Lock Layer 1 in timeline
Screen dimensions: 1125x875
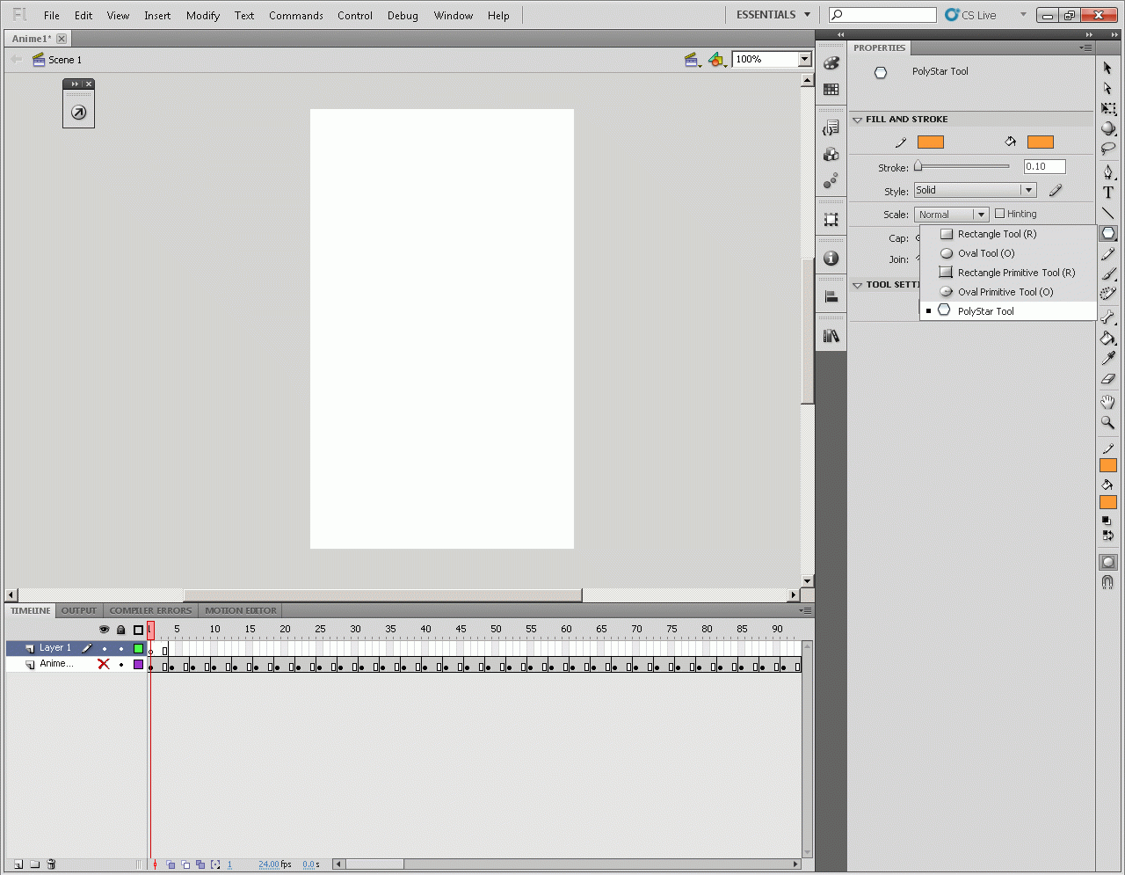coord(121,648)
